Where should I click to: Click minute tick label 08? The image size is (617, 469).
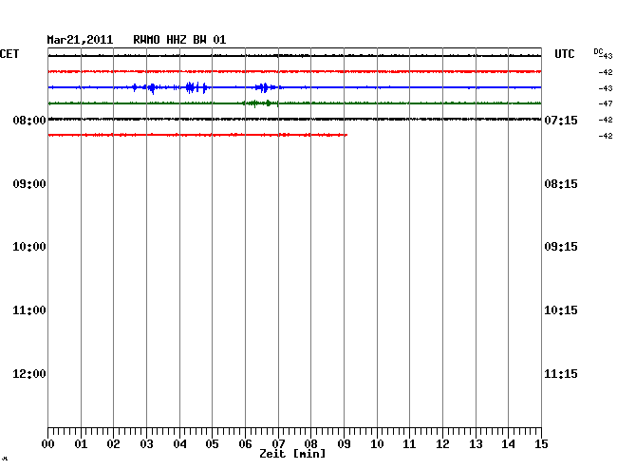(x=310, y=444)
